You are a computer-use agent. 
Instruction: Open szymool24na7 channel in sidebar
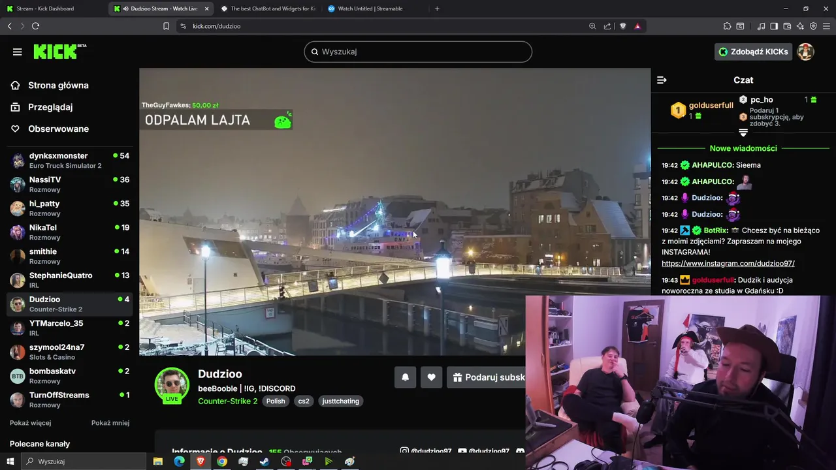[x=70, y=352]
